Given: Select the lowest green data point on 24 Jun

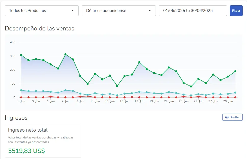Looking at the screenshot, I should (x=191, y=86).
